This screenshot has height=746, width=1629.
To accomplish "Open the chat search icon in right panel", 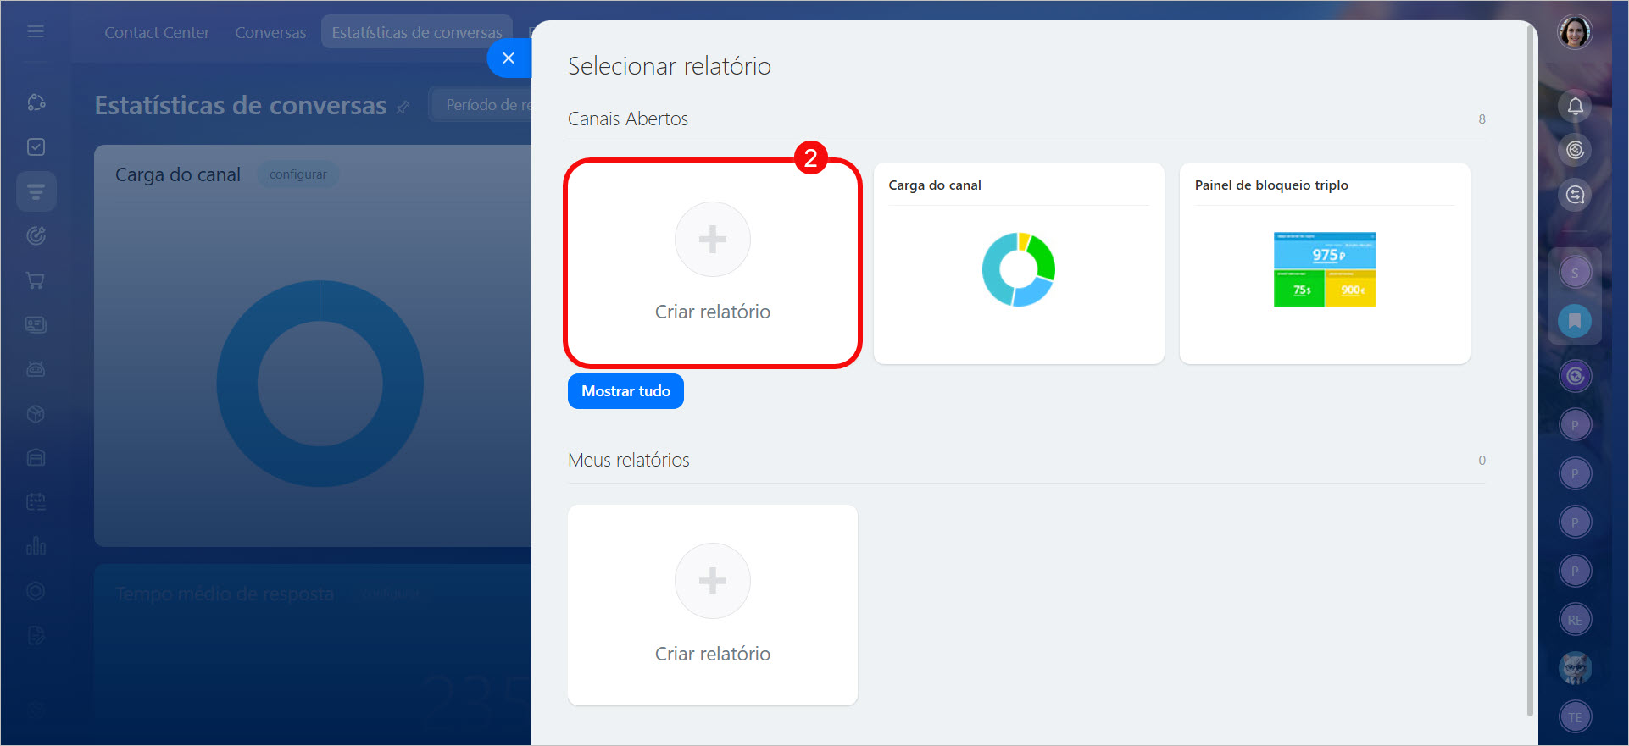I will point(1575,195).
